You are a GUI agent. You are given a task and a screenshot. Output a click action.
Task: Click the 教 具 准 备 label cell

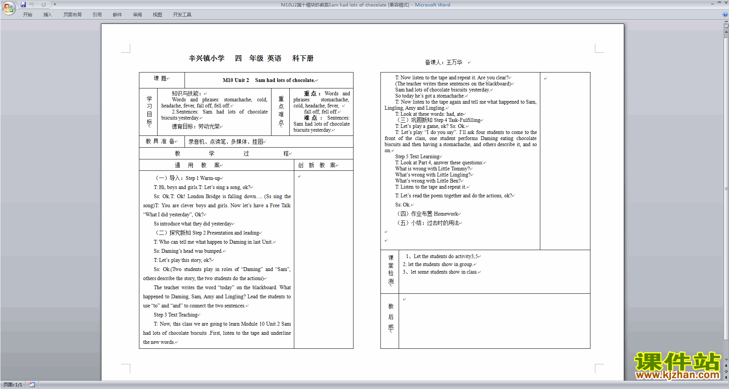(162, 142)
